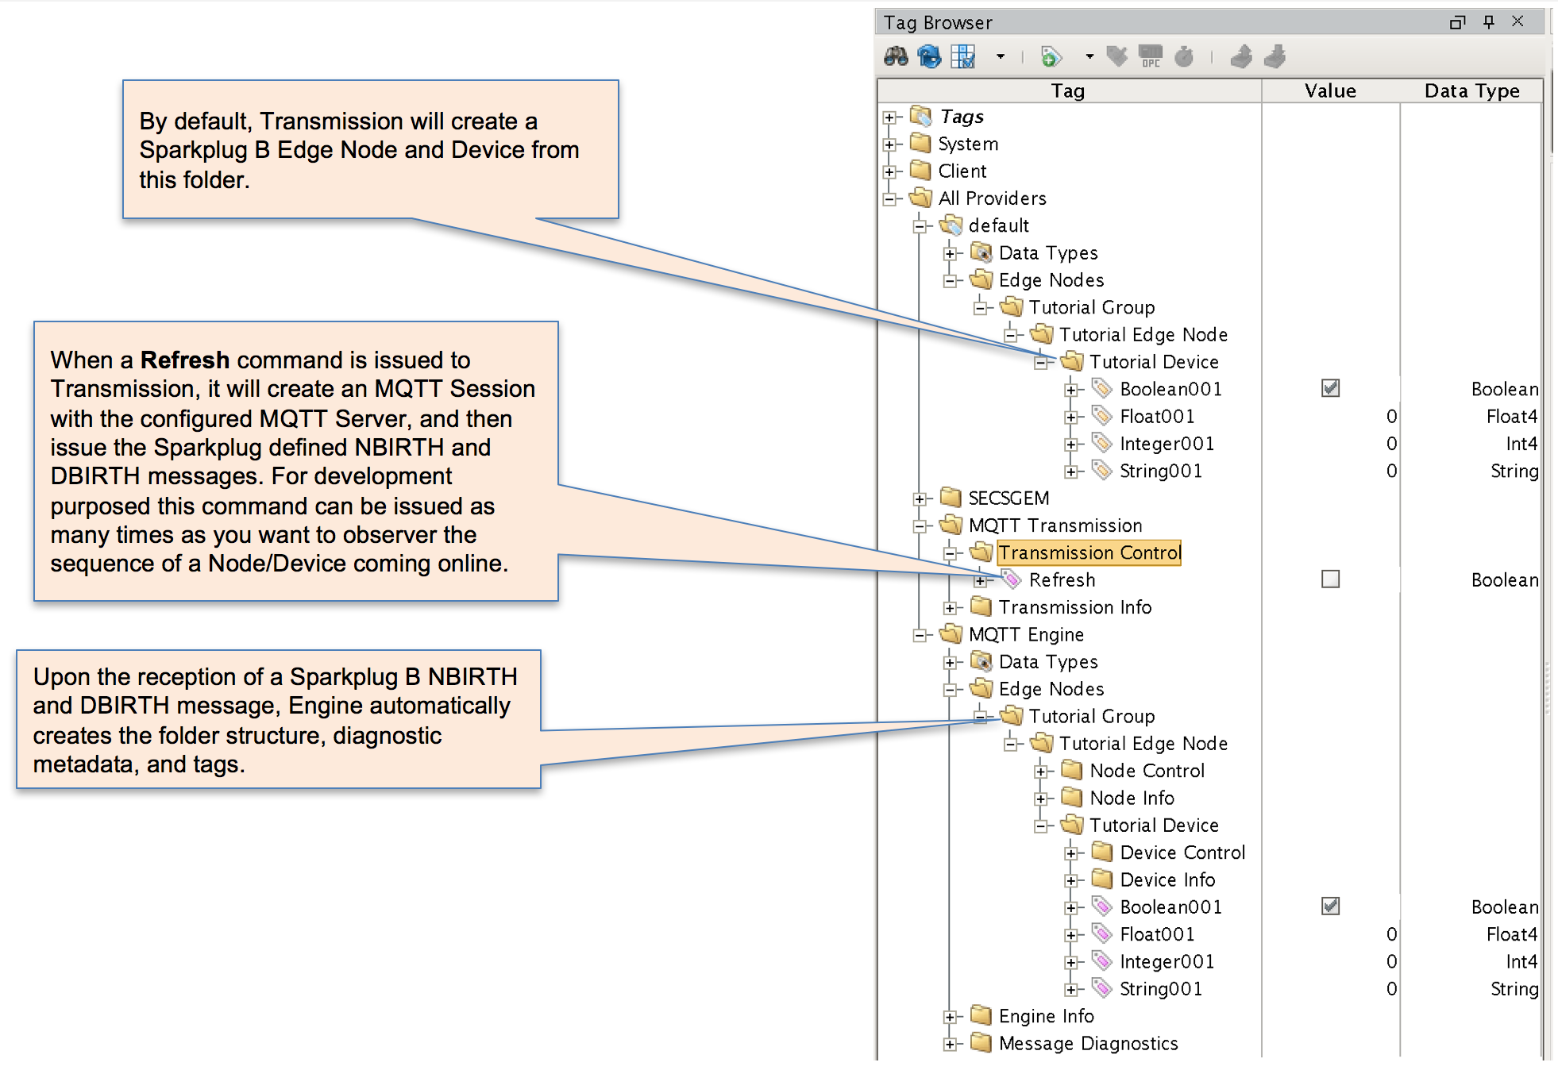Image resolution: width=1558 pixels, height=1070 pixels.
Task: Click String001 tag icon under MQTT Engine
Action: pos(1102,988)
